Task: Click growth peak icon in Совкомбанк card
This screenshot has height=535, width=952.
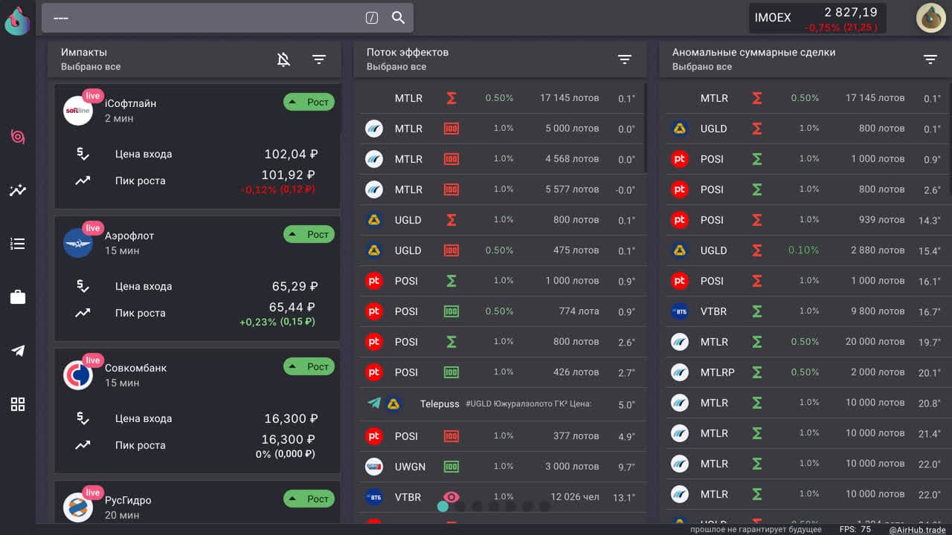Action: (83, 445)
